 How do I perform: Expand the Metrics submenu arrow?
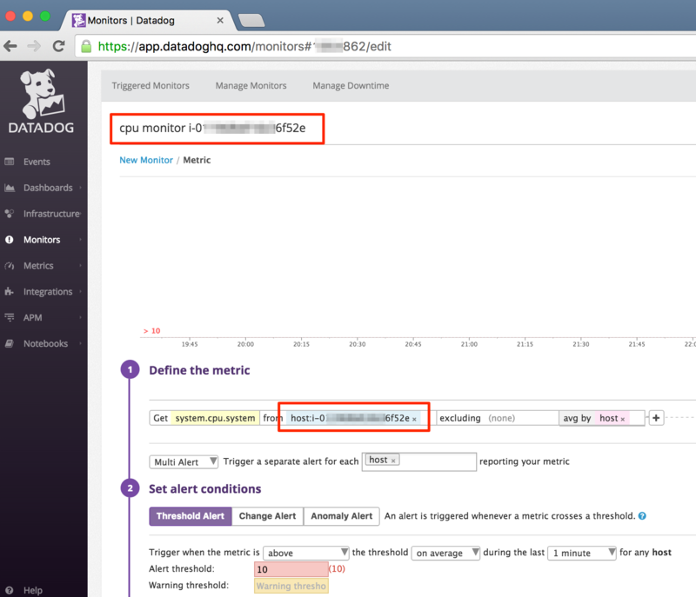pyautogui.click(x=81, y=266)
